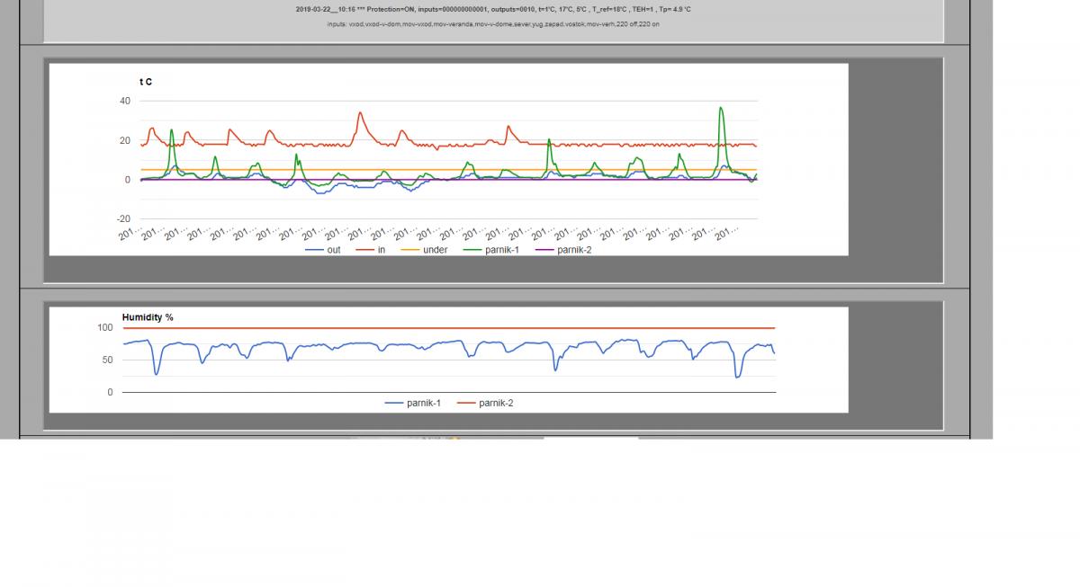Click the 40 label on temperature axis

coord(124,102)
